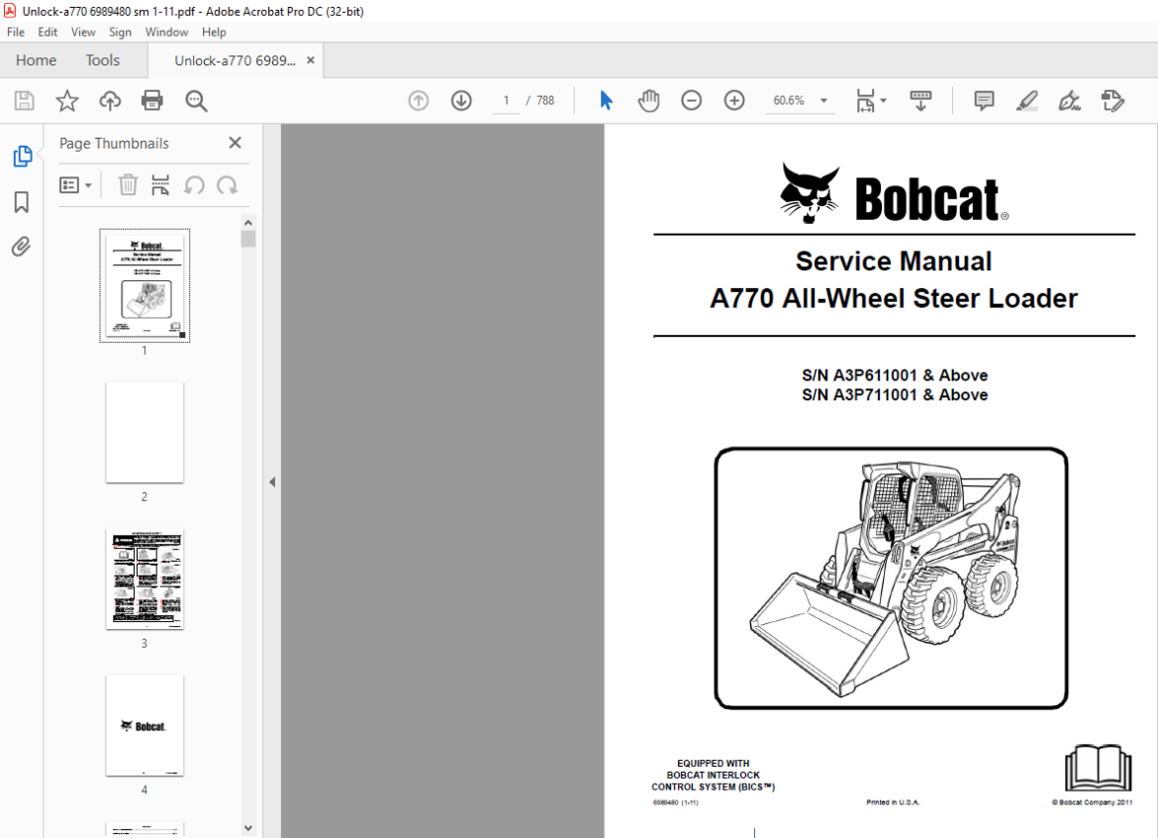Click the total pages '788' text
1158x838 pixels.
point(545,100)
